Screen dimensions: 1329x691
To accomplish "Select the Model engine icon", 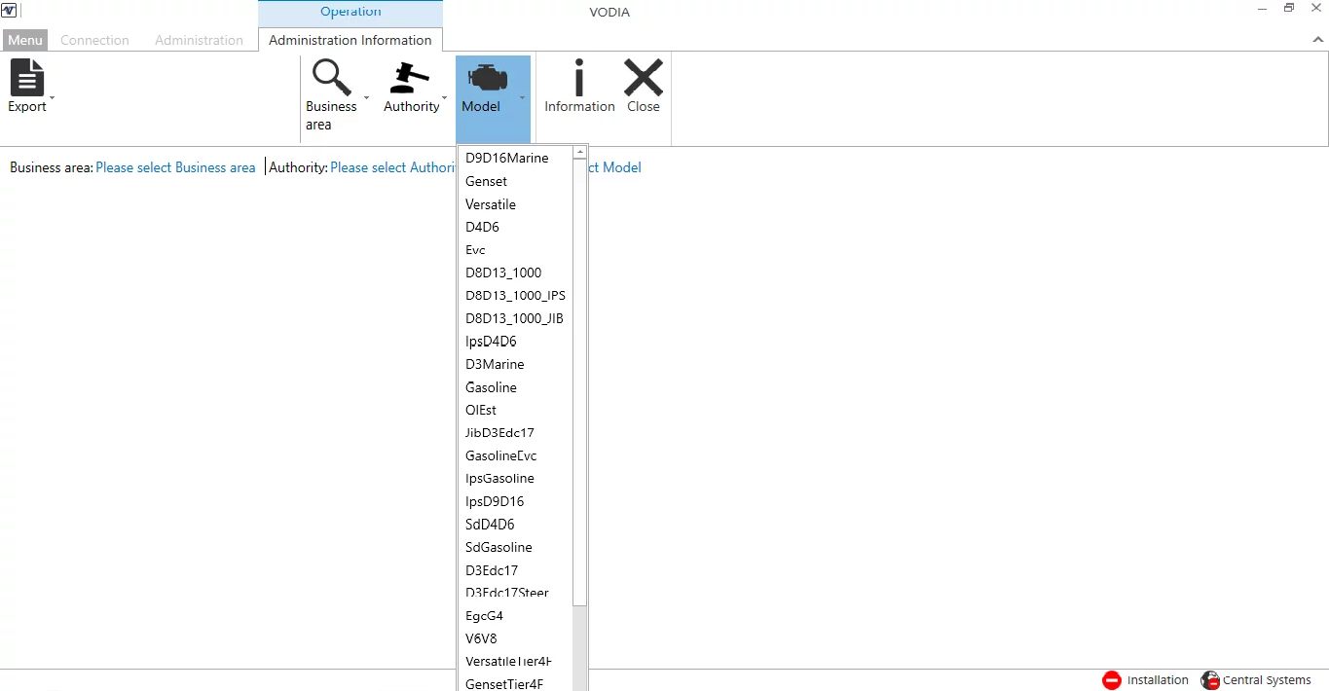I will (x=488, y=77).
